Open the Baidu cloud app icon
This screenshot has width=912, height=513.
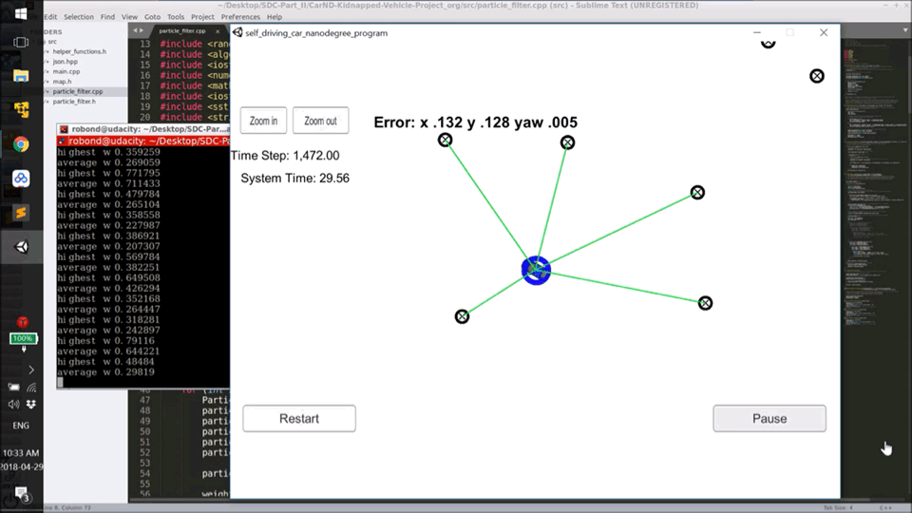(21, 179)
